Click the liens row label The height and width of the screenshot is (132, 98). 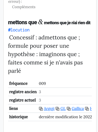[x=13, y=109]
